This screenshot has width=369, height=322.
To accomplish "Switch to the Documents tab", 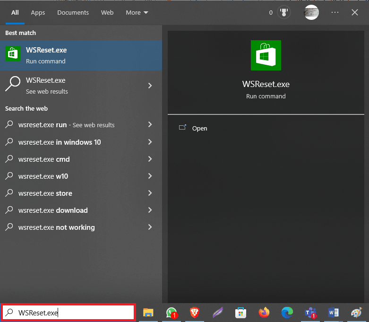I will click(x=73, y=12).
